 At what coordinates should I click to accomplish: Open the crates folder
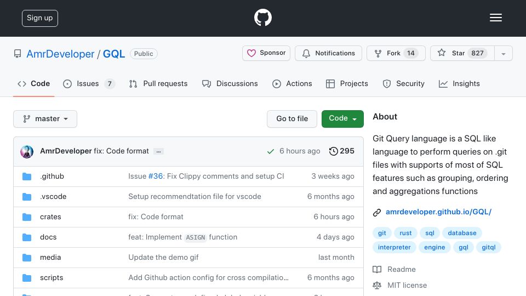50,217
